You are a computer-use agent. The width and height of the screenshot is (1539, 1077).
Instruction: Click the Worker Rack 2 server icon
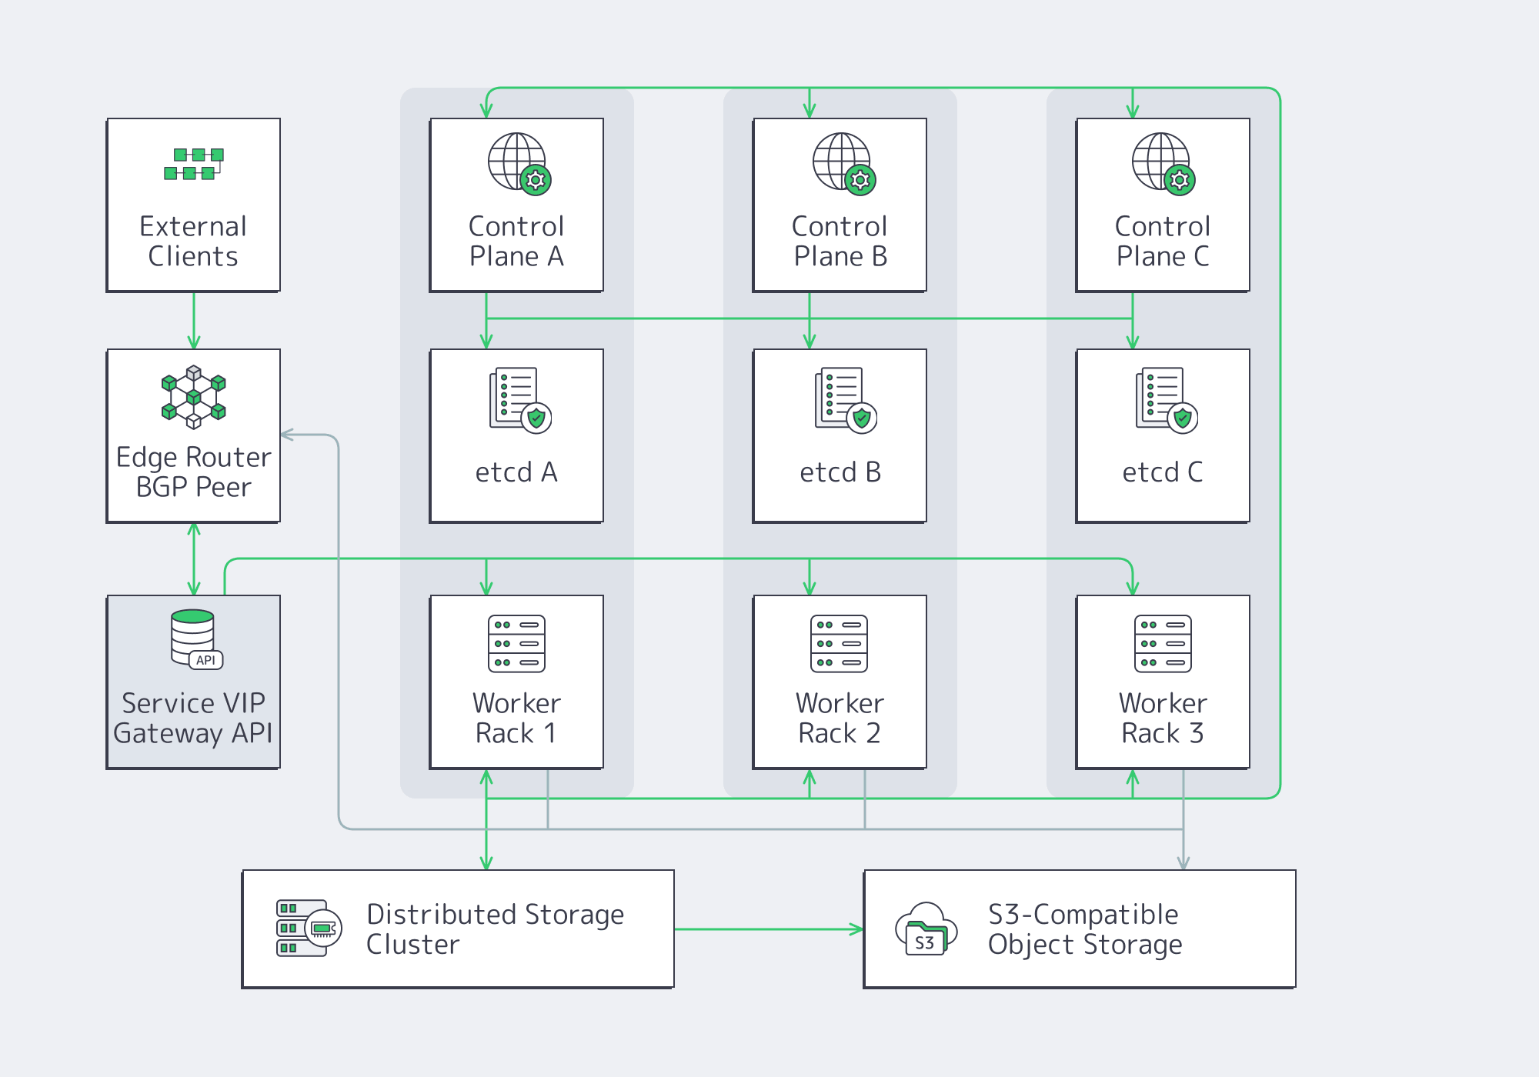839,645
